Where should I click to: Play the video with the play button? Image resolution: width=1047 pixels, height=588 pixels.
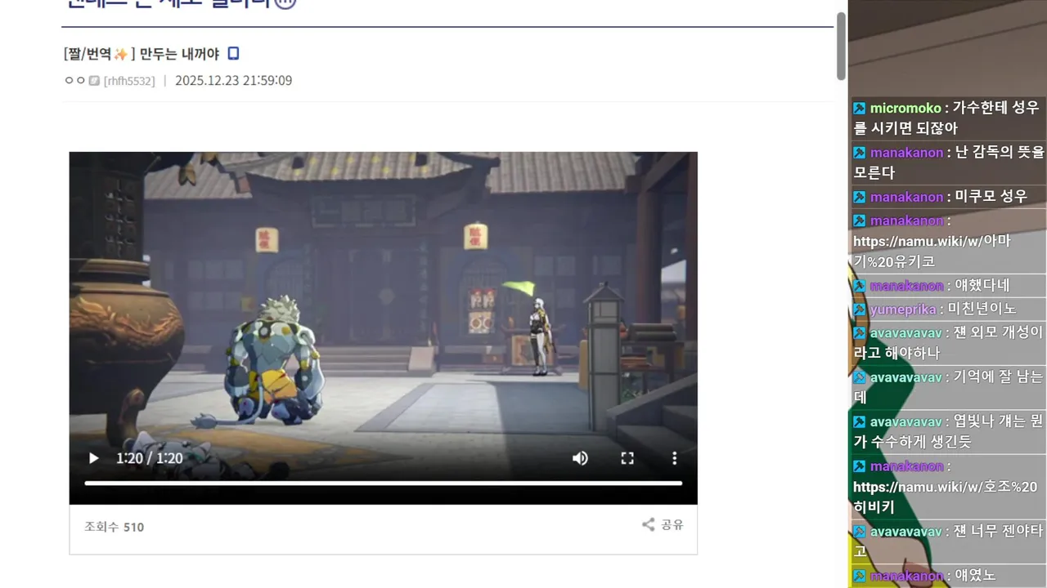pyautogui.click(x=93, y=458)
